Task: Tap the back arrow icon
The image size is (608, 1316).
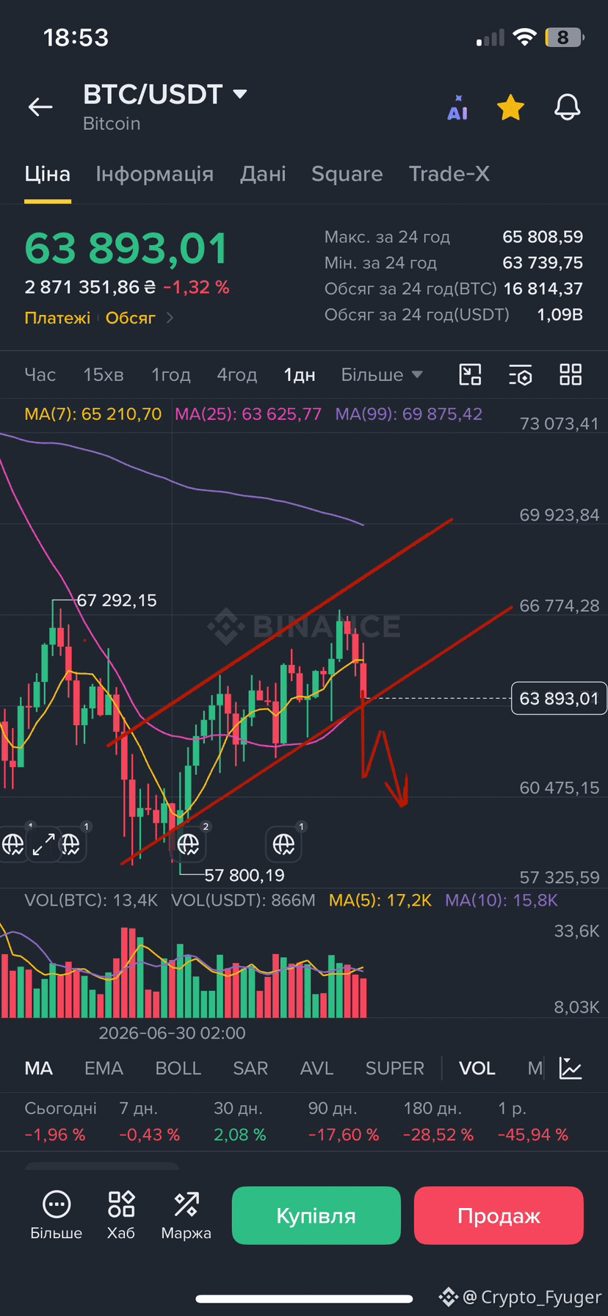Action: (40, 107)
